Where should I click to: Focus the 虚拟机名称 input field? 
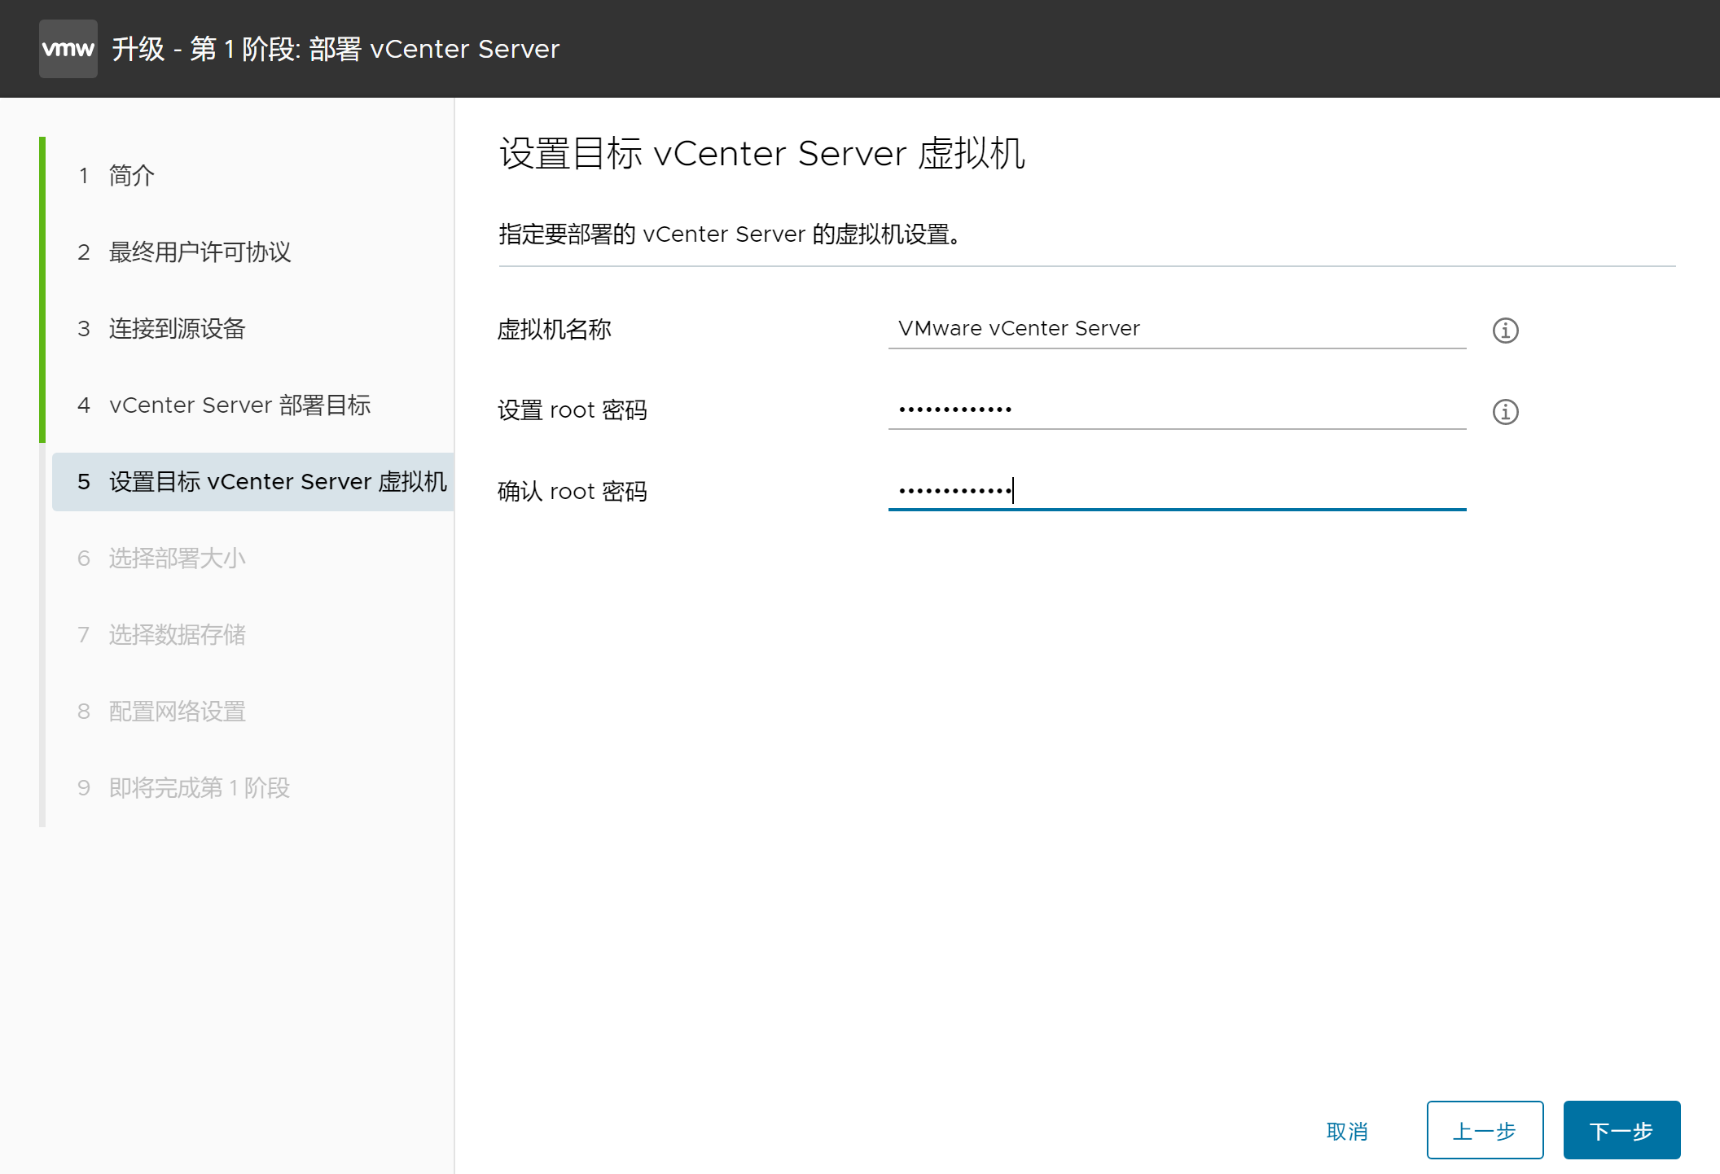(1177, 329)
